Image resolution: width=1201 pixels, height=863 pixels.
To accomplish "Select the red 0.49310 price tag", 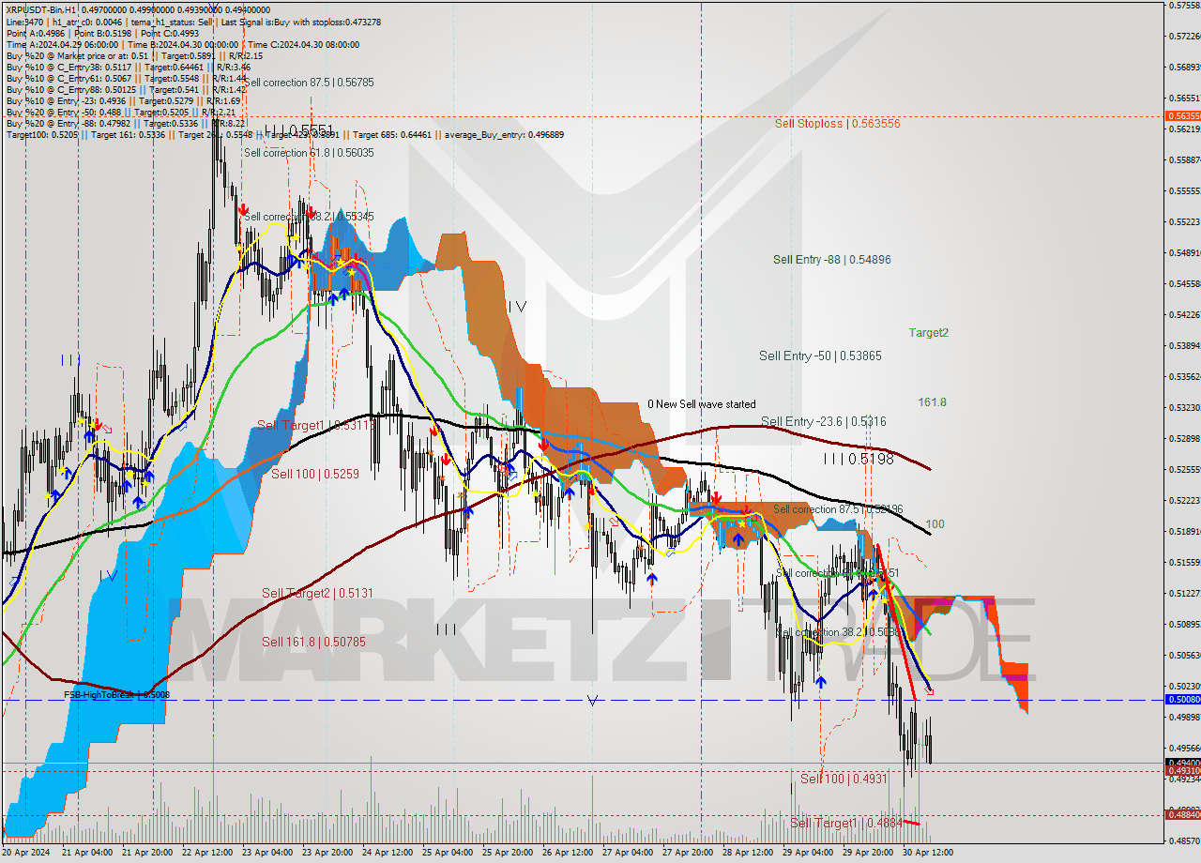I will [x=1182, y=771].
